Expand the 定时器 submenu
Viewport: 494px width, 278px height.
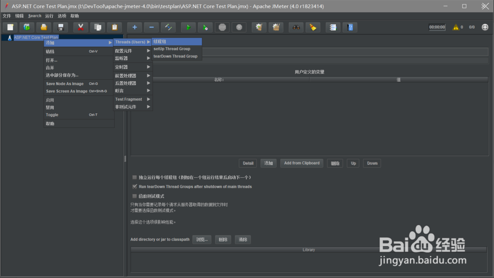click(x=133, y=67)
